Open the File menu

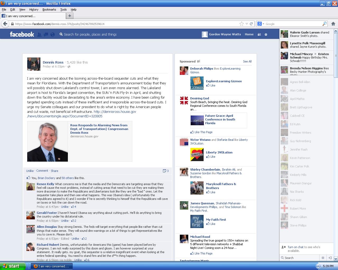[x=4, y=9]
